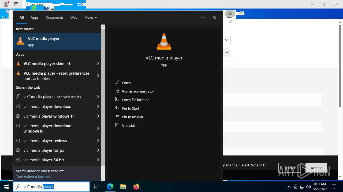Close the browser translate popup
This screenshot has width=343, height=192.
point(231,21)
